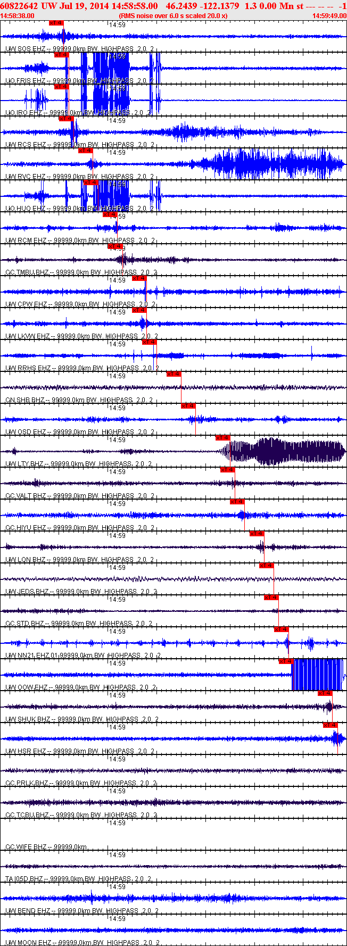Screen dimensions: 347x946
Task: Click the pick flag on CN SHB trace
Action: coord(174,374)
